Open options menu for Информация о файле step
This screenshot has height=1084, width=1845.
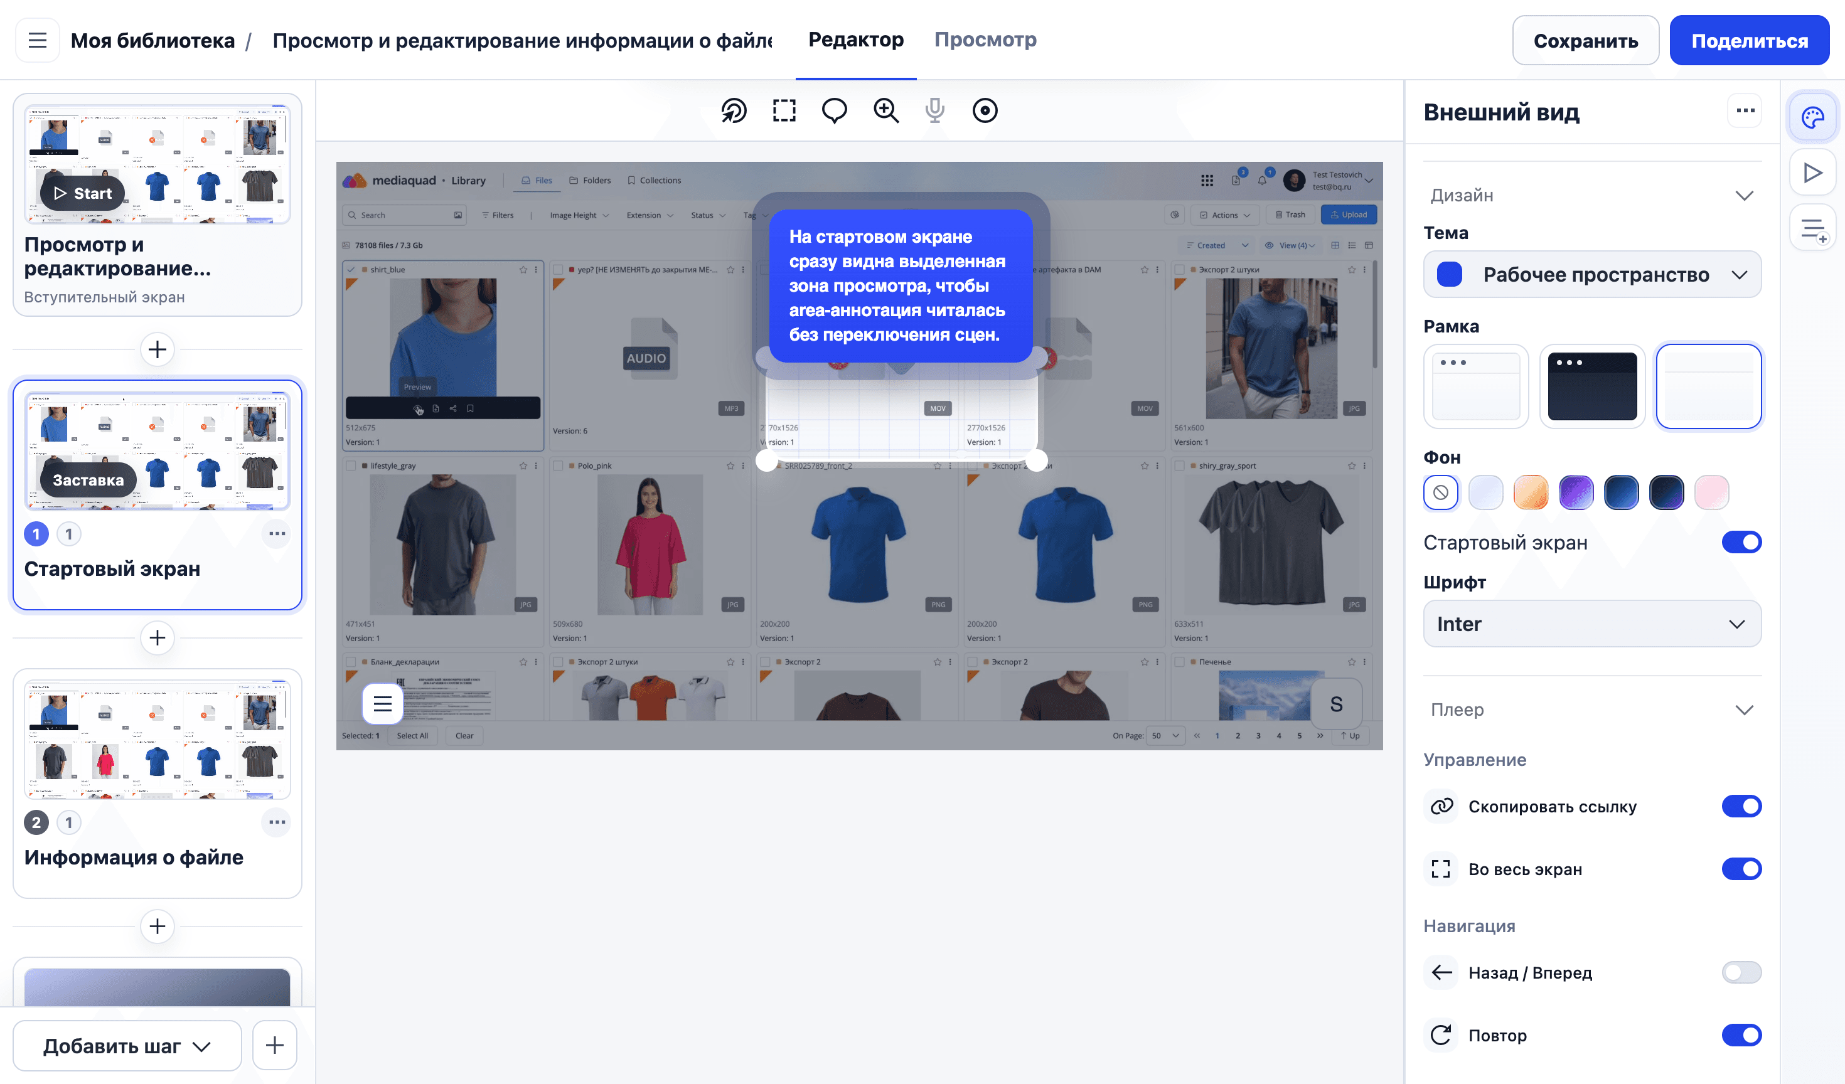277,822
